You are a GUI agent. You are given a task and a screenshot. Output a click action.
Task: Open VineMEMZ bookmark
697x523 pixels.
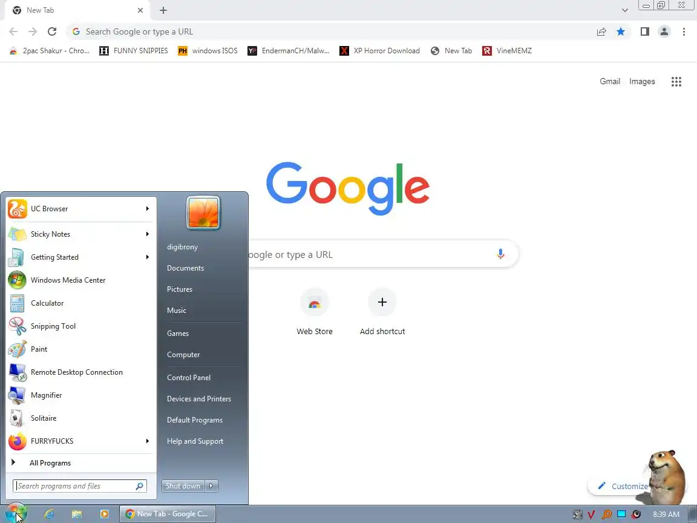point(507,51)
